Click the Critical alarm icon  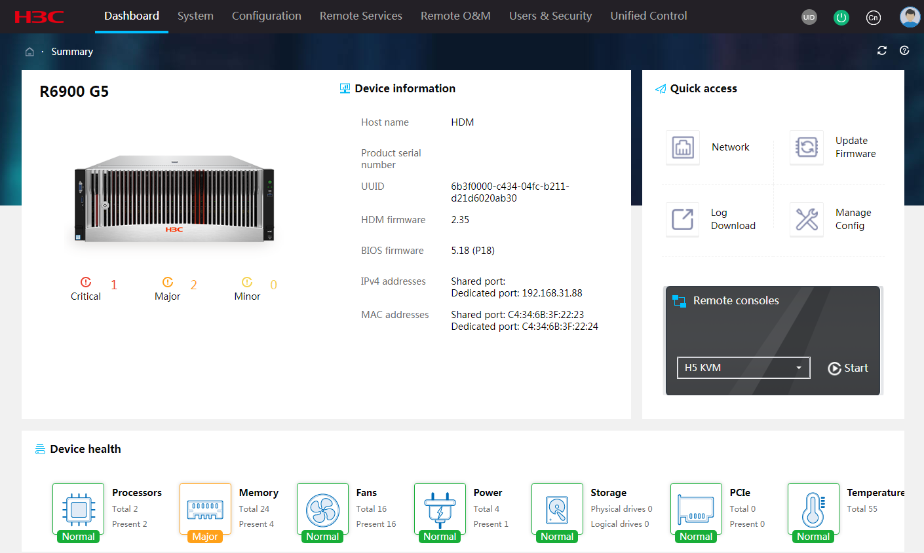tap(86, 282)
